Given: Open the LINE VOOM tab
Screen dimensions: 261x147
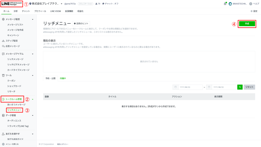Looking at the screenshot, I should 55,11.
